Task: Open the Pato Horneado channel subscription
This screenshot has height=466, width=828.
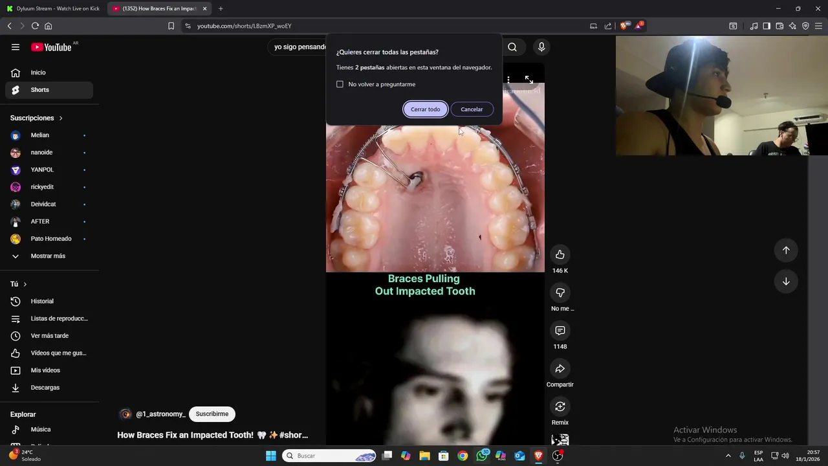Action: [49, 239]
